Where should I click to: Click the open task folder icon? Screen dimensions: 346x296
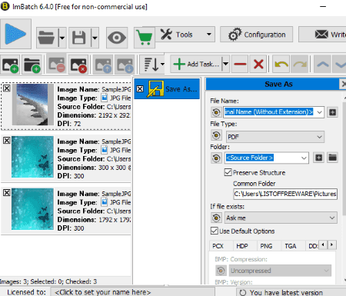tap(47, 38)
